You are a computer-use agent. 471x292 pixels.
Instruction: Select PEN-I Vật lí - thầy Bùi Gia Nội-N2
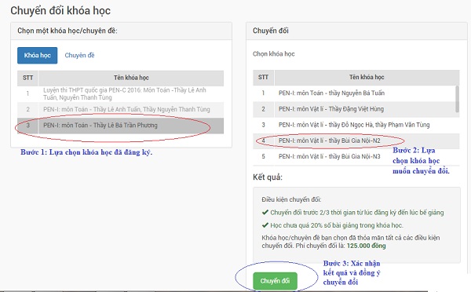(356, 141)
